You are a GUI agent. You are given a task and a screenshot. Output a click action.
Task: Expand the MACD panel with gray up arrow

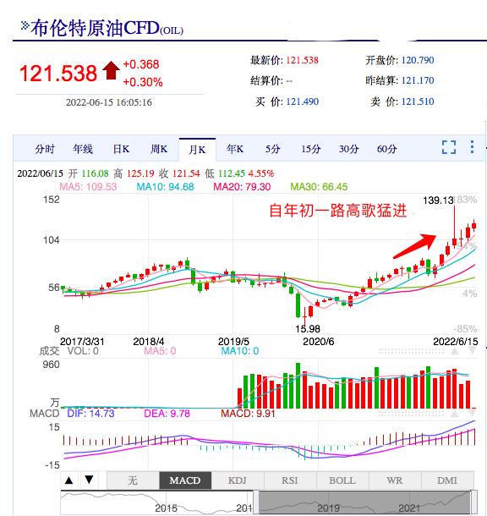click(x=454, y=414)
